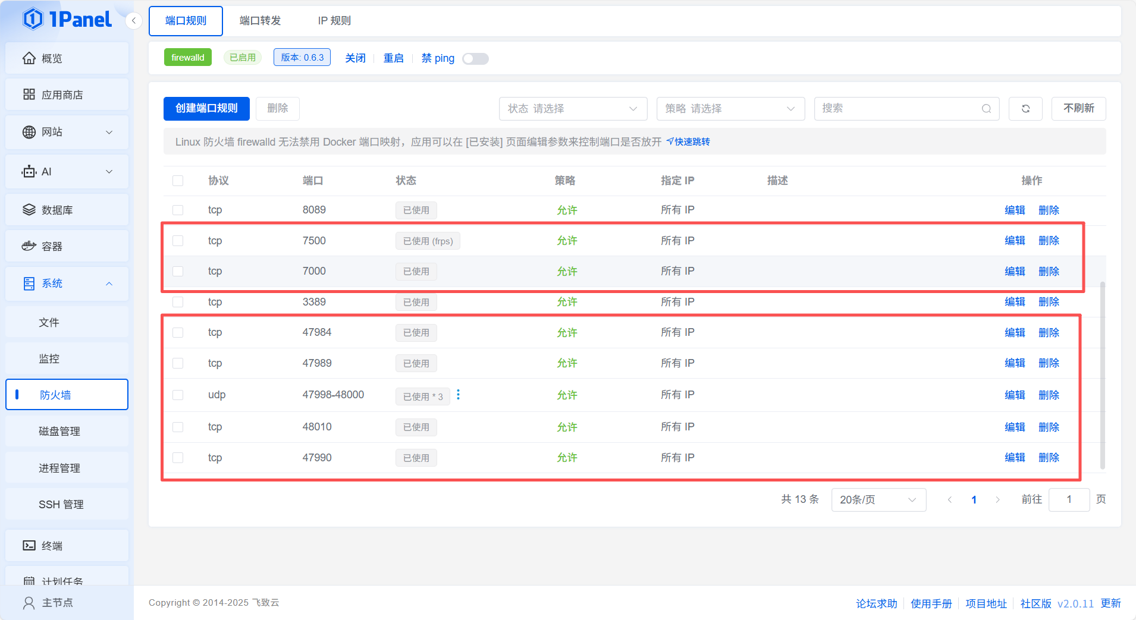1136x620 pixels.
Task: Go to the 概览 overview home icon
Action: pyautogui.click(x=29, y=58)
